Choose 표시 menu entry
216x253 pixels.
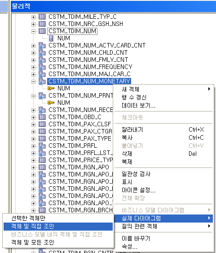coord(163,182)
